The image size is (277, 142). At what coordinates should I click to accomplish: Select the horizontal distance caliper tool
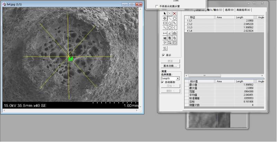(165, 33)
